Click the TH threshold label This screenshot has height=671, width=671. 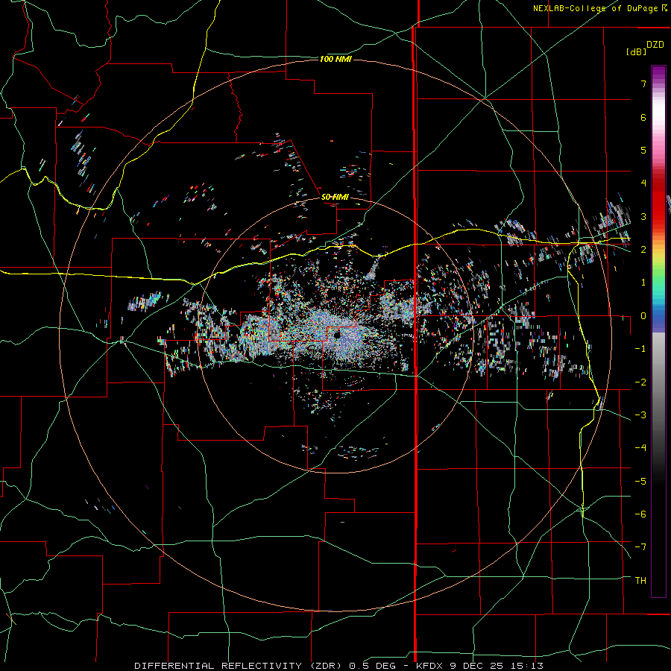640,581
